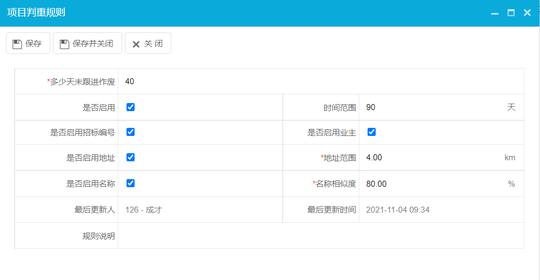Click the 最后更新时间 value 2021-11-04 09:34
Screen dimensions: 540x280
[398, 210]
